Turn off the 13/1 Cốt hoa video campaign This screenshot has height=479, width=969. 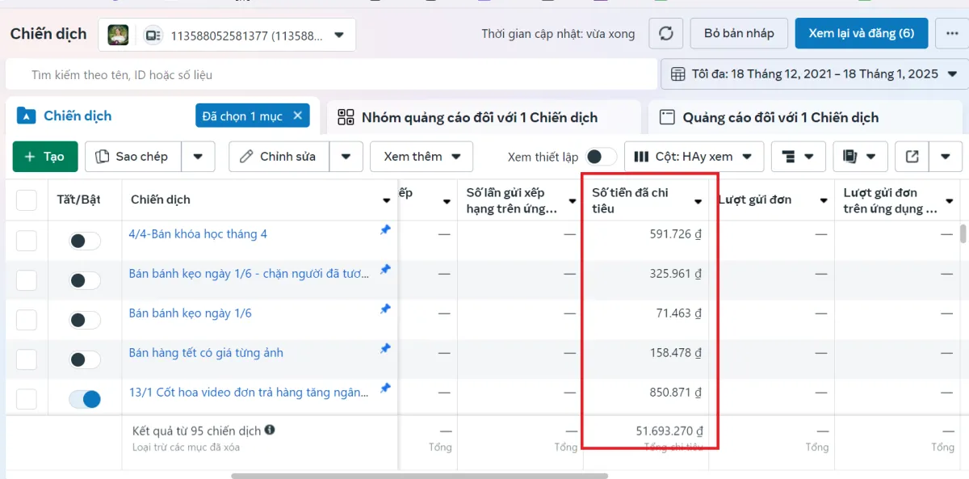pos(85,399)
